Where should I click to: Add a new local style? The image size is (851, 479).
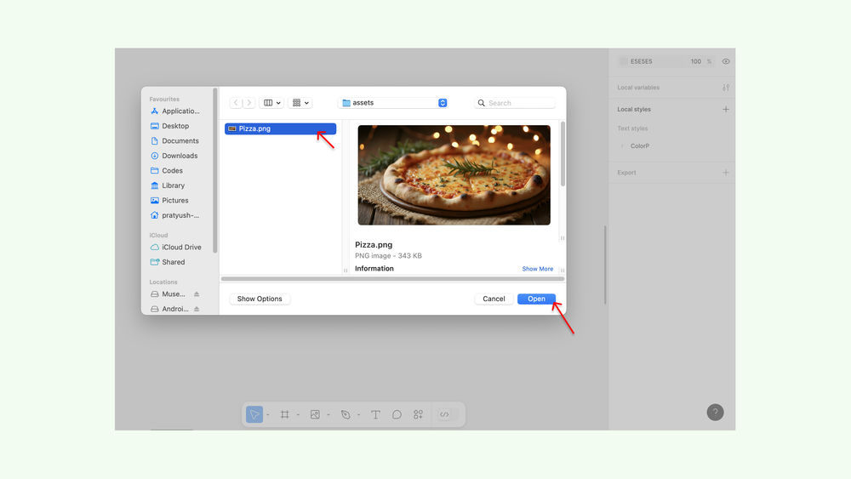click(x=726, y=109)
